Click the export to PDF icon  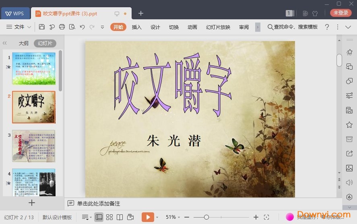click(52, 27)
